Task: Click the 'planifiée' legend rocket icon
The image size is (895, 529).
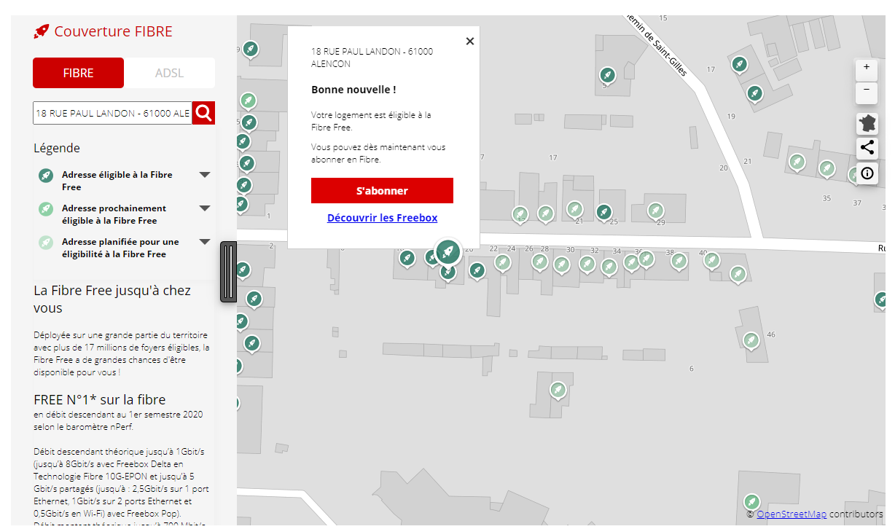Action: (x=46, y=243)
